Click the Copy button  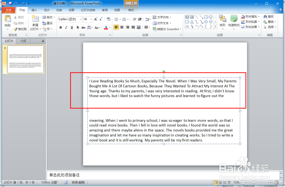pos(20,23)
